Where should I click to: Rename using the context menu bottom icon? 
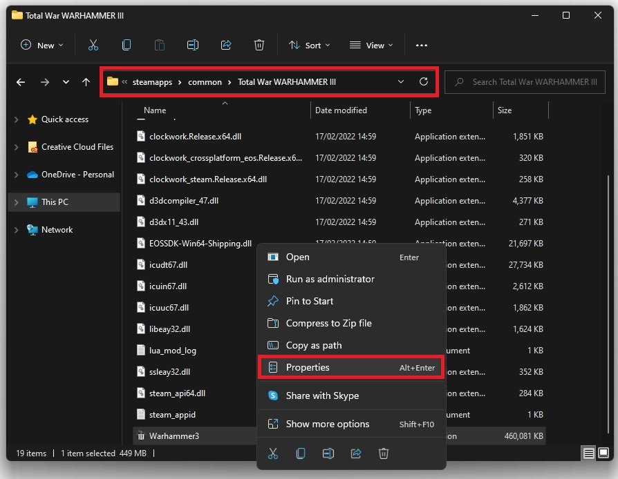(x=328, y=453)
